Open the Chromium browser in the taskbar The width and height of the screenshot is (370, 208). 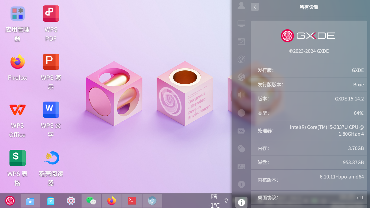point(152,201)
